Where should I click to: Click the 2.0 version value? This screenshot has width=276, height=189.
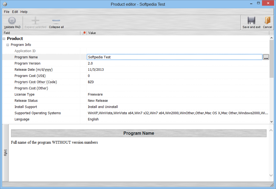90,63
